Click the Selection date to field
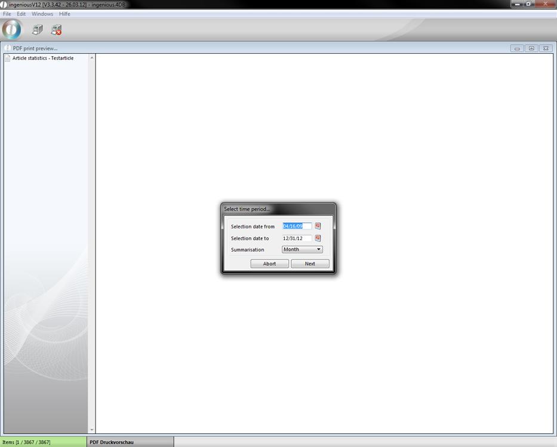Viewport: 557px width, 447px height. 297,238
